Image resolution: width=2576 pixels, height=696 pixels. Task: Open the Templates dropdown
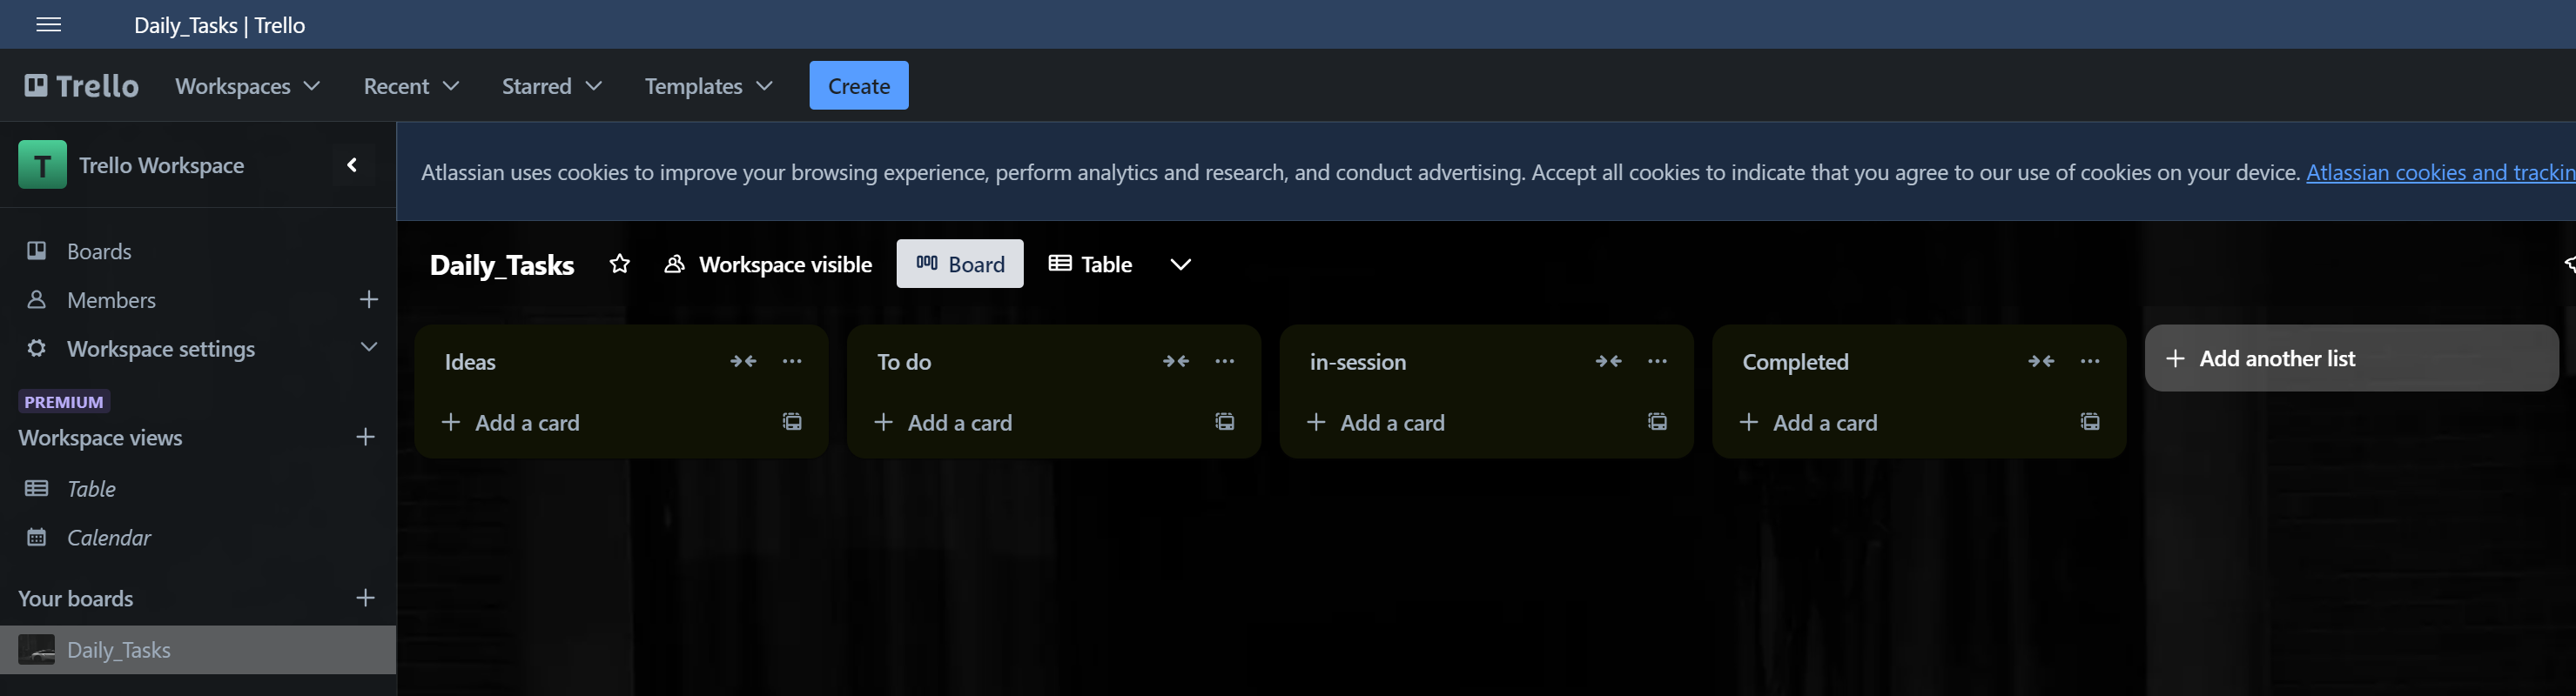708,86
